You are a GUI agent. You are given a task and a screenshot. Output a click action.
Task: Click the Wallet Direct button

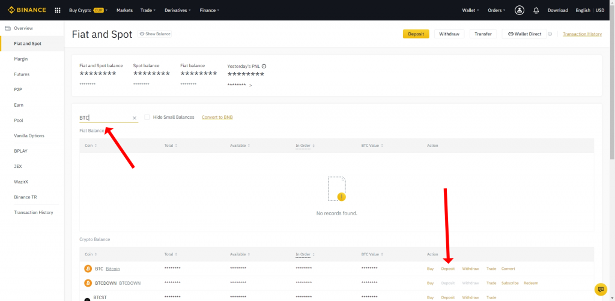(x=524, y=34)
